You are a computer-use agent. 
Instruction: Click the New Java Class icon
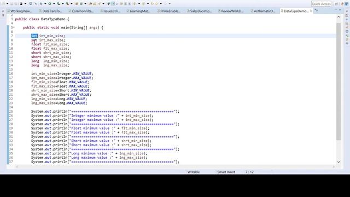pyautogui.click(x=81, y=4)
